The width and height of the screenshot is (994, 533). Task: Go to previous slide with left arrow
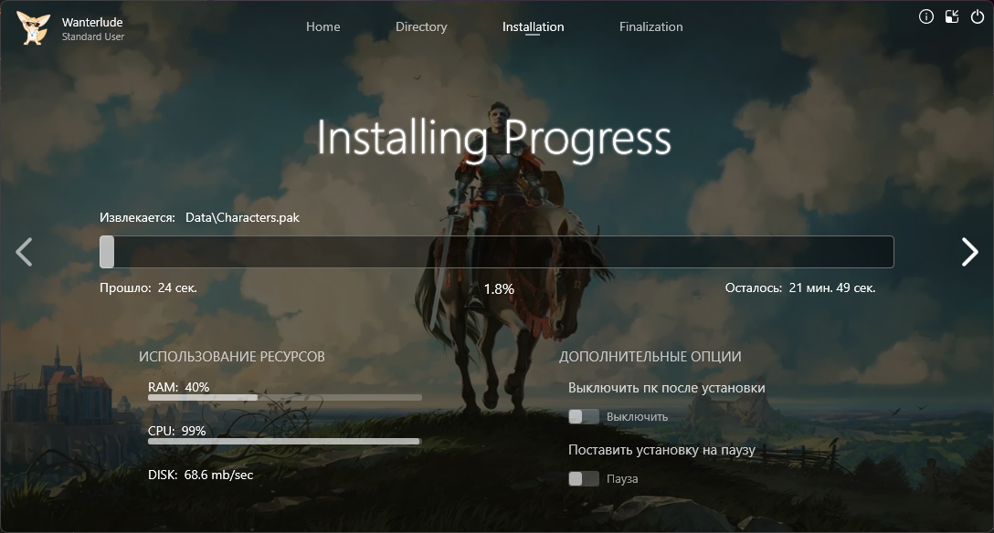click(25, 252)
